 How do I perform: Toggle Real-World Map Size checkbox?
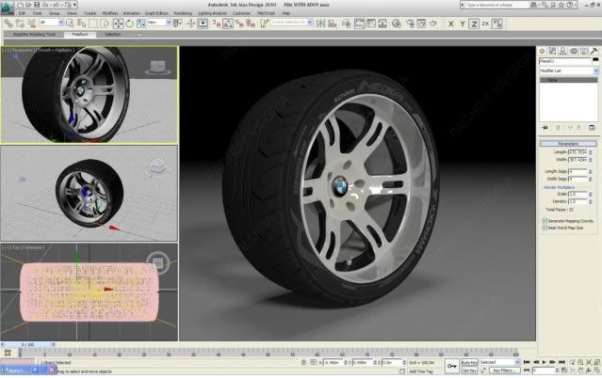coord(545,228)
